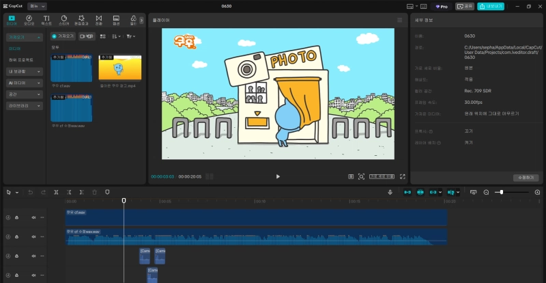Switch to the 오디오 (Audio) tab
The height and width of the screenshot is (283, 546).
(29, 20)
